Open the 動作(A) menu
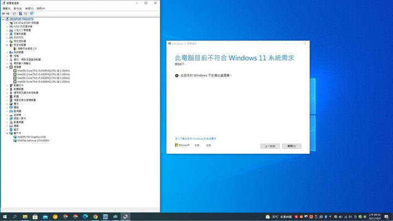Viewport: 393px width, 221px height. coord(18,9)
